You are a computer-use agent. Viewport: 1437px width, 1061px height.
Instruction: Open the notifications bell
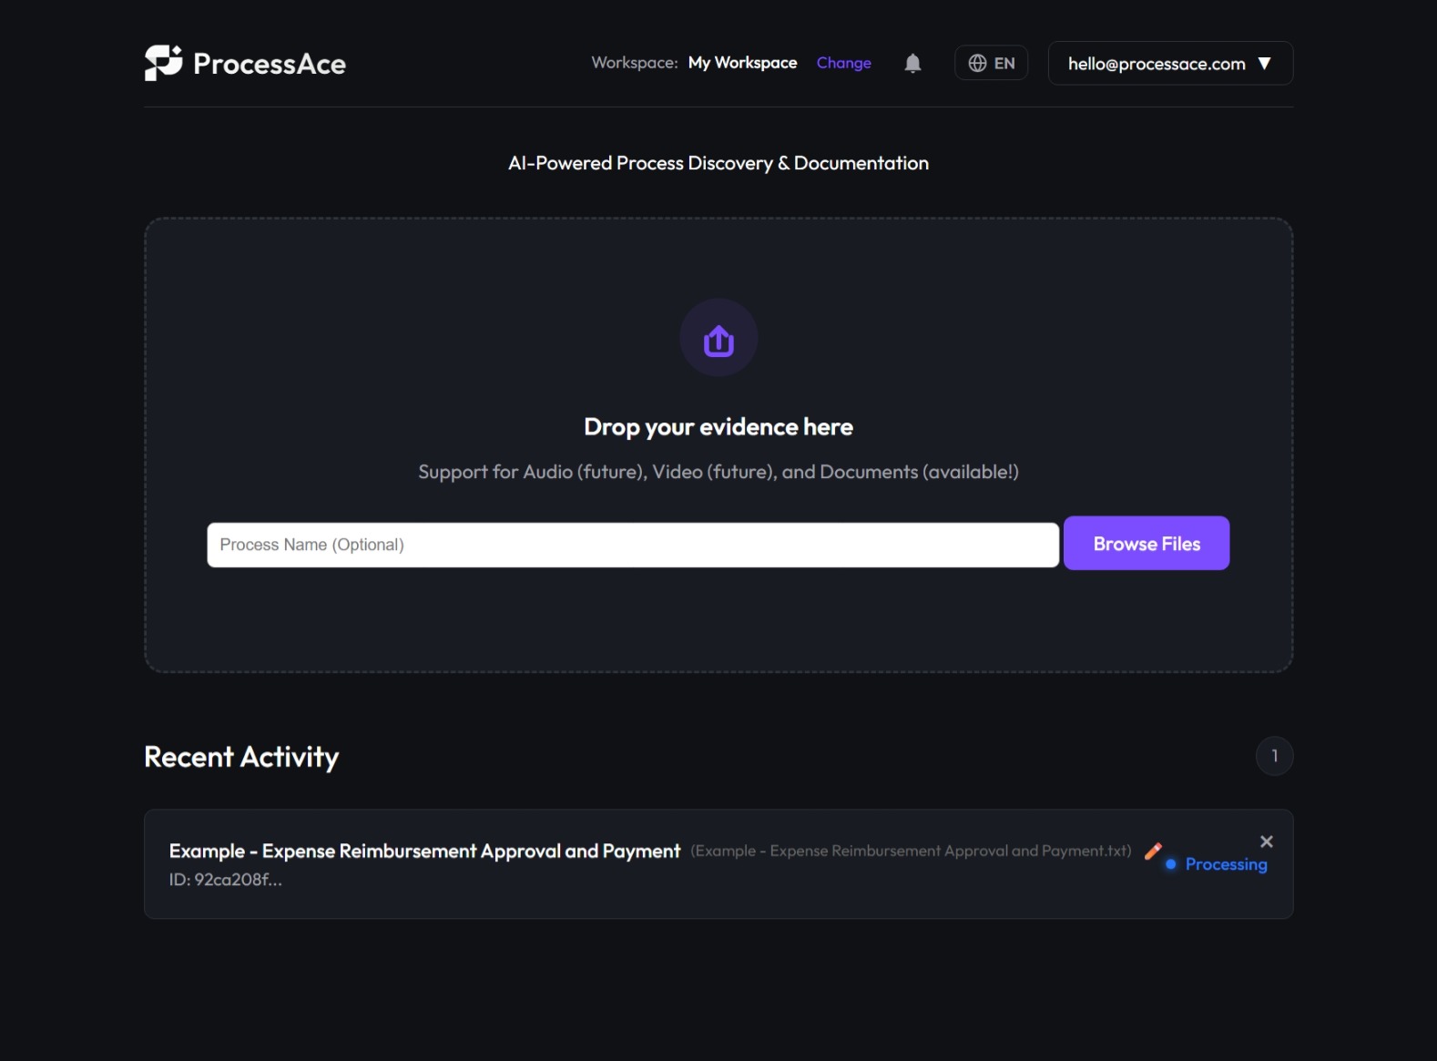click(912, 63)
